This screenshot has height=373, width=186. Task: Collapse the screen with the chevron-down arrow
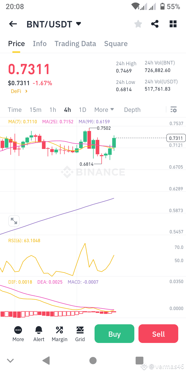(10, 361)
